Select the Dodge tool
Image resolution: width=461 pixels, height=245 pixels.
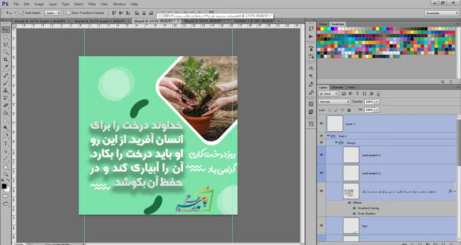(x=5, y=128)
